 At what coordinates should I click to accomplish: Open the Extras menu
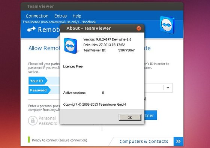pos(60,16)
